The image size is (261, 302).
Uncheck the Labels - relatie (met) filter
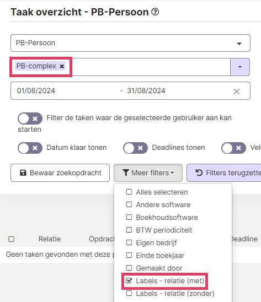[x=129, y=281]
